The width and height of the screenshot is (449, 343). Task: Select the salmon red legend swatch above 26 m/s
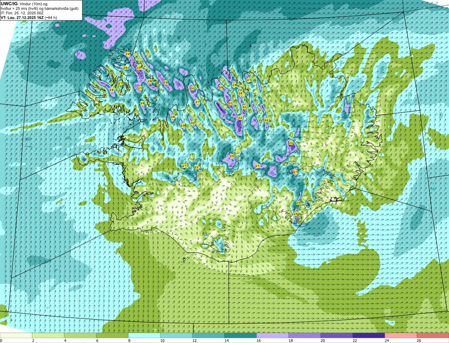click(x=433, y=335)
